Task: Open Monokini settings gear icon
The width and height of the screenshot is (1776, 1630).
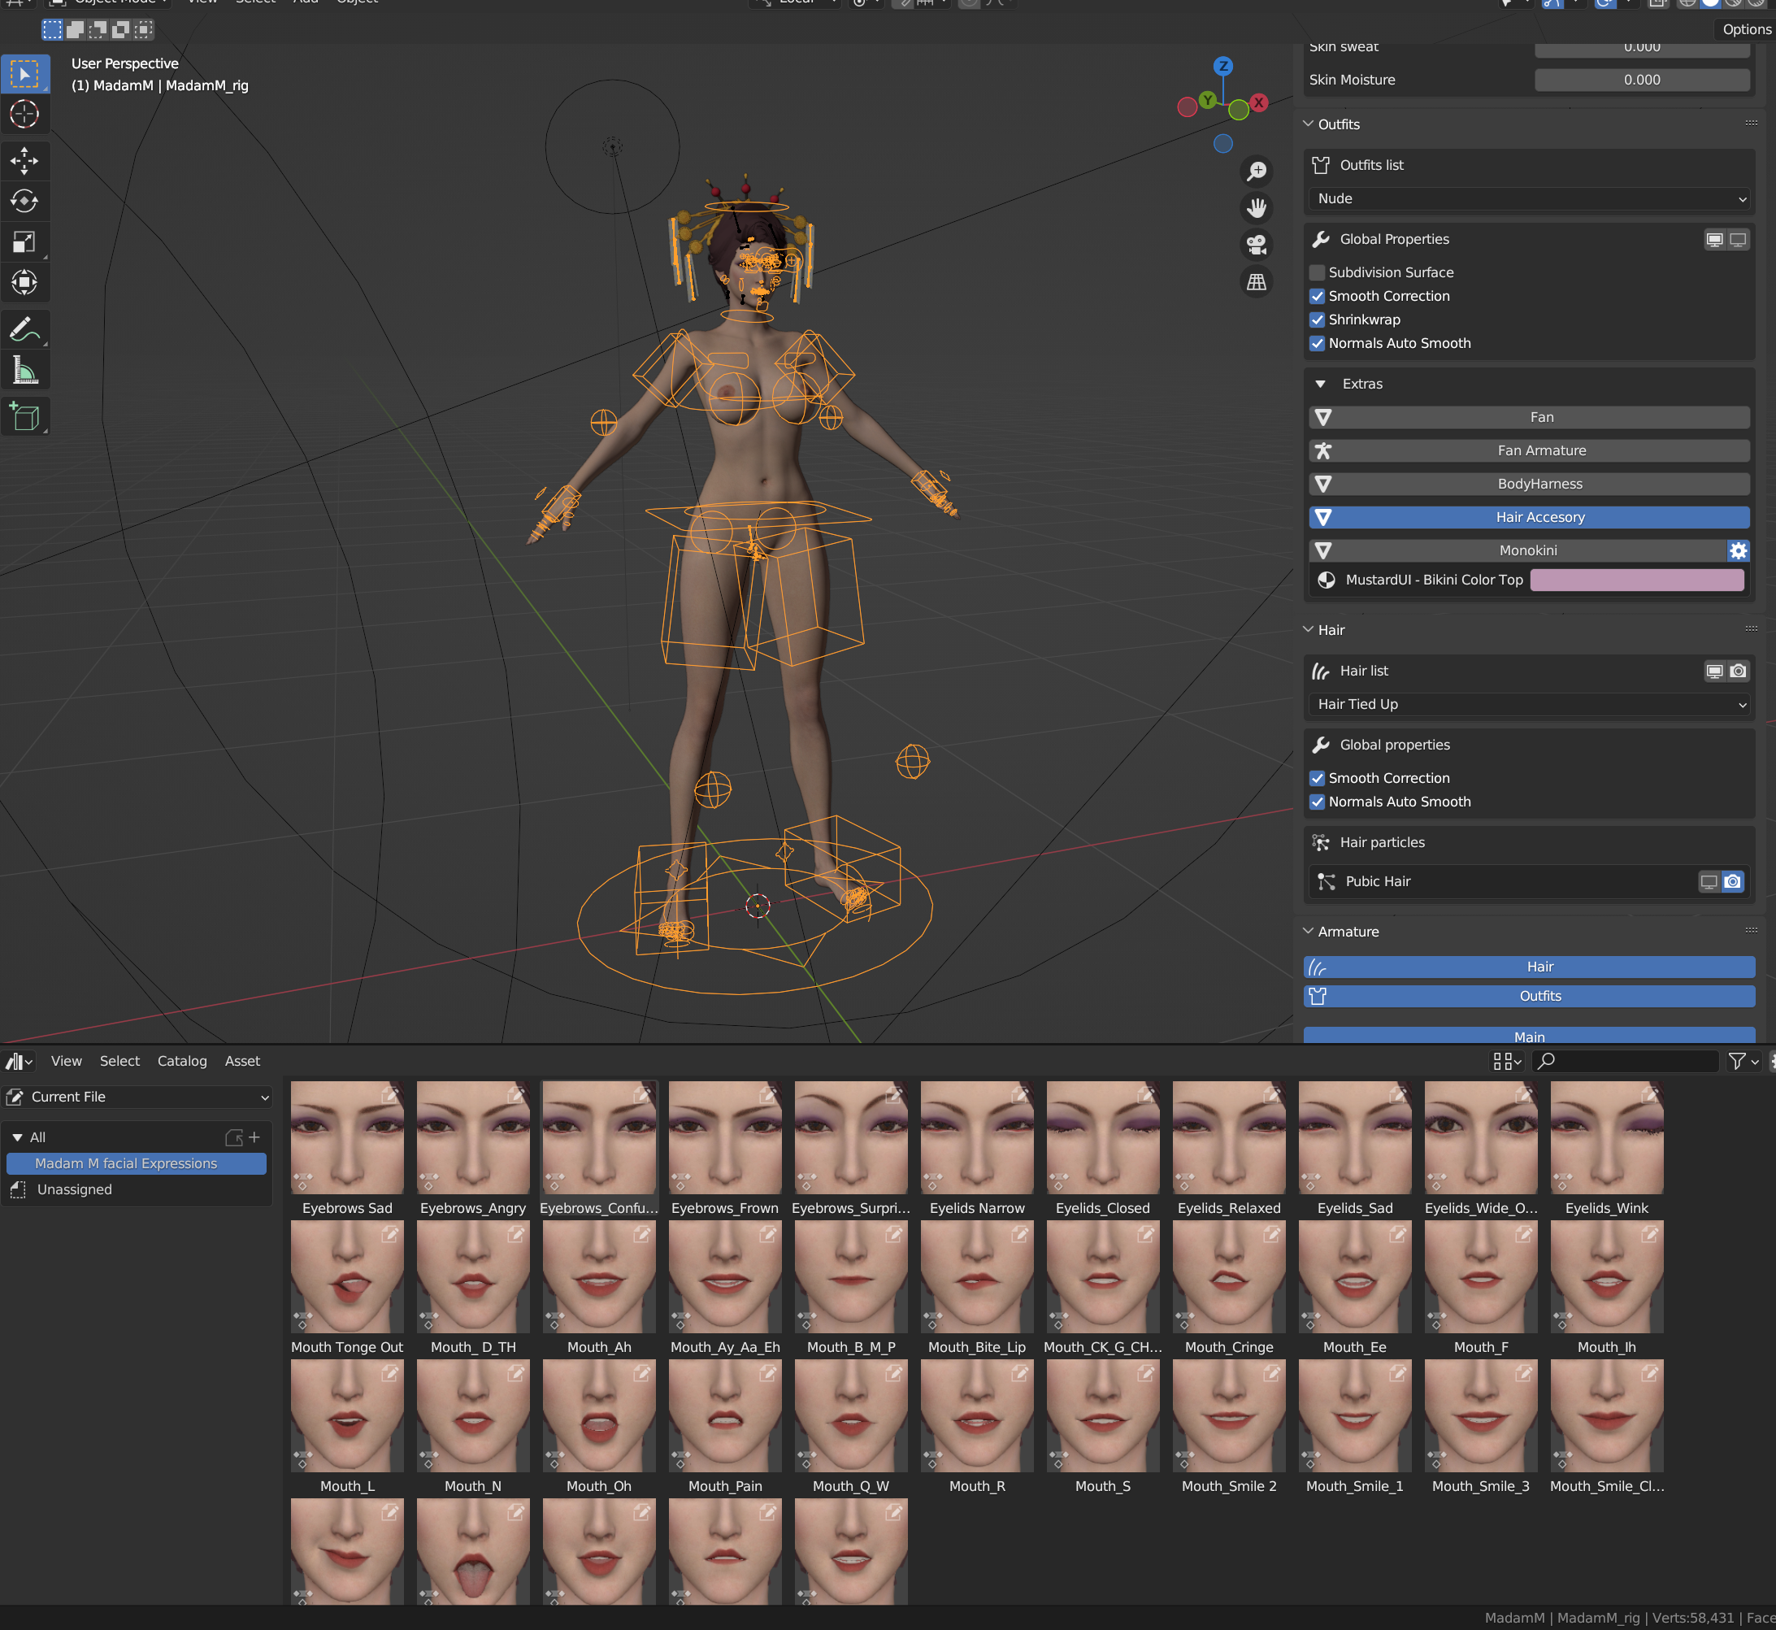Action: click(x=1738, y=550)
